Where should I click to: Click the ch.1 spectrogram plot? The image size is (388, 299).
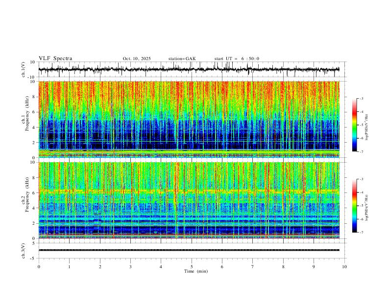coord(189,119)
